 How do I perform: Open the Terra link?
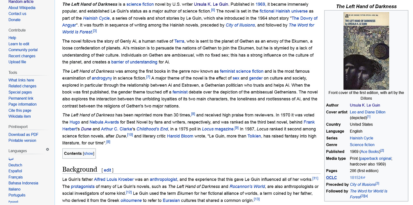179,41
